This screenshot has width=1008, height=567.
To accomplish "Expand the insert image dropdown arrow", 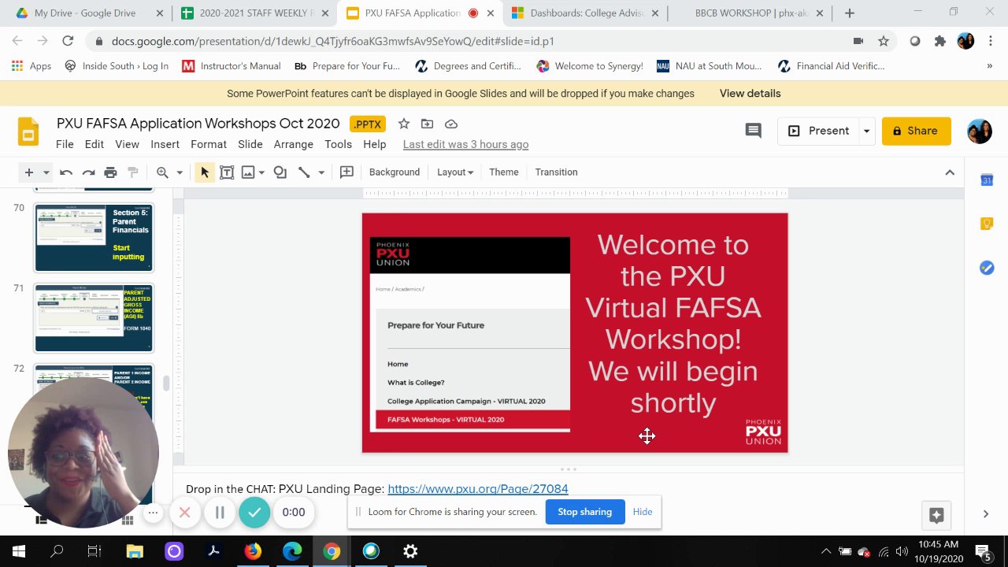I will point(261,172).
